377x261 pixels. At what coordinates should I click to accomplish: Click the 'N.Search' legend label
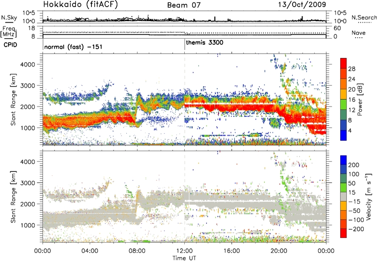click(364, 17)
